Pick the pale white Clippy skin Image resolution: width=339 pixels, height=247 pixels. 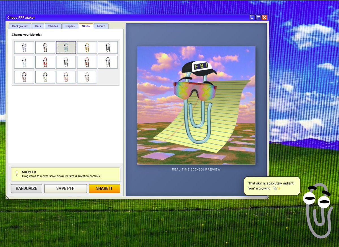point(24,62)
